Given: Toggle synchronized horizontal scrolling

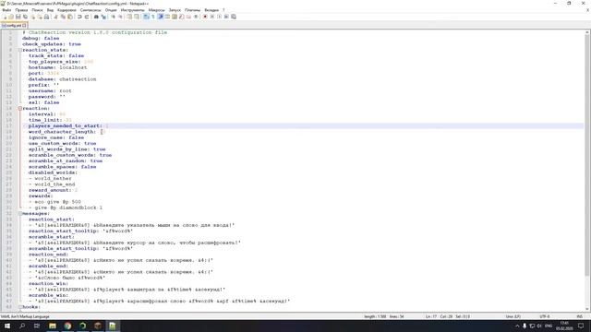Looking at the screenshot, I should (137, 17).
